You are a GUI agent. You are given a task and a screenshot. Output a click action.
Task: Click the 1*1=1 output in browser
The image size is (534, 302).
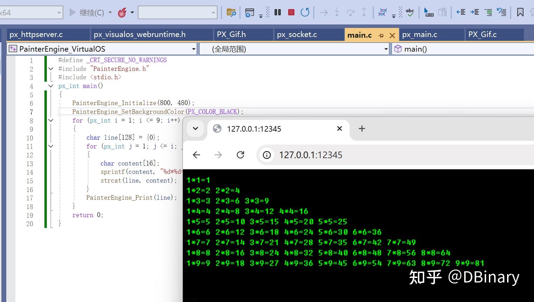click(198, 180)
